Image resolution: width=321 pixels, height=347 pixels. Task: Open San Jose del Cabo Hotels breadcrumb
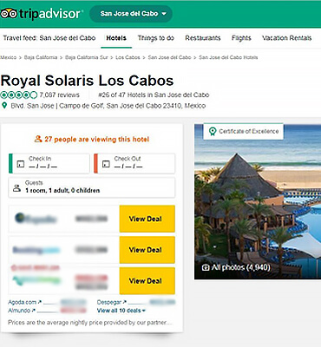[228, 57]
